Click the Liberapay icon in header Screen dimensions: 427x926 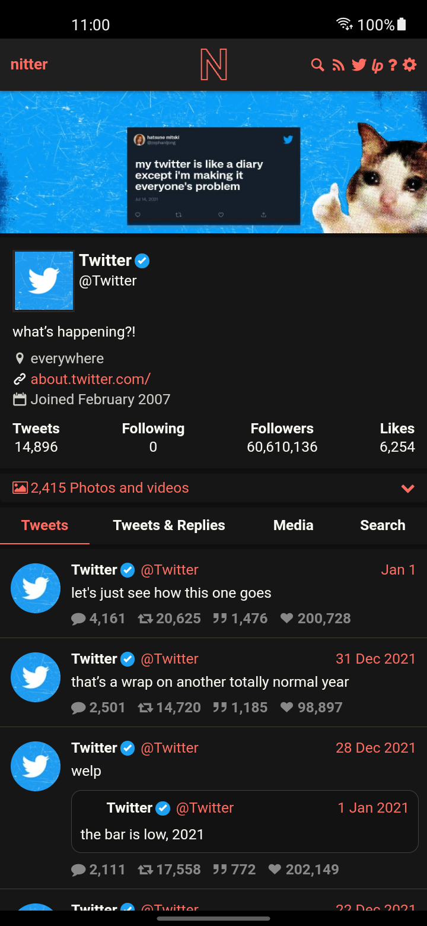point(377,65)
